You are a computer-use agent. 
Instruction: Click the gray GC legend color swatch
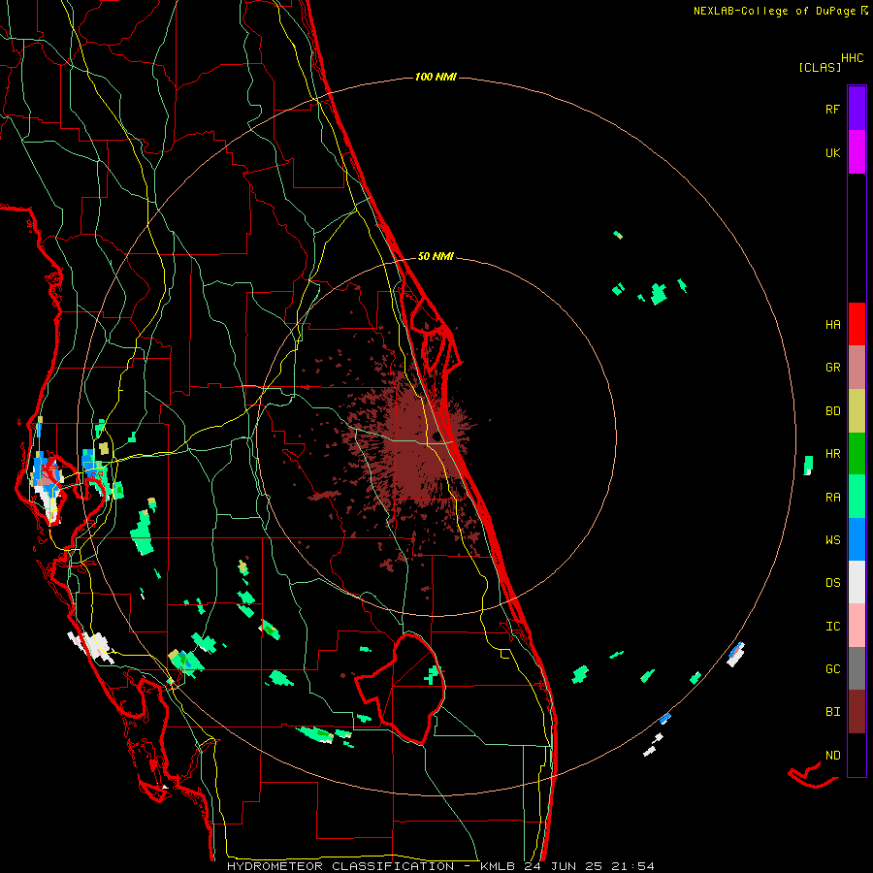pyautogui.click(x=857, y=668)
